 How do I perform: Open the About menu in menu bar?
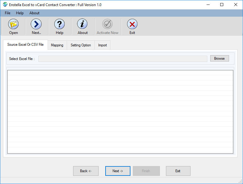pos(34,13)
